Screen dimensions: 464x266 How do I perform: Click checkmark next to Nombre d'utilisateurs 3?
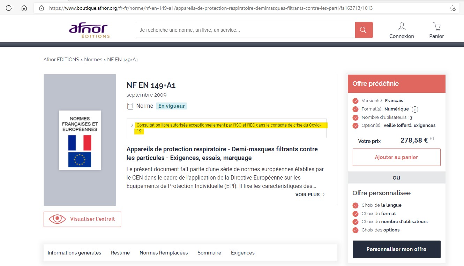pyautogui.click(x=356, y=117)
